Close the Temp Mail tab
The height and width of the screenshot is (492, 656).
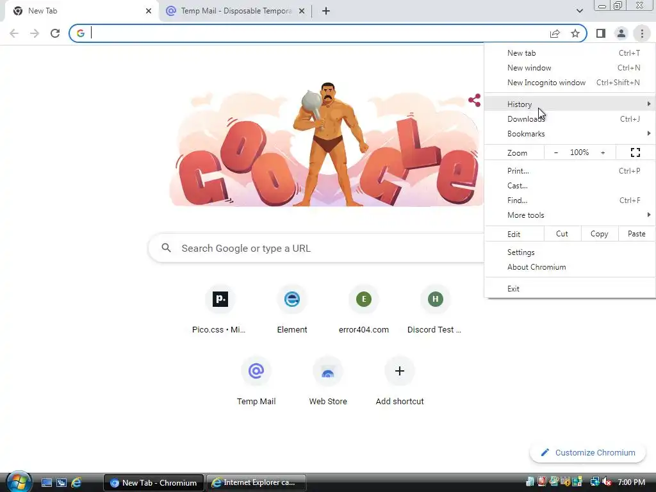302,11
